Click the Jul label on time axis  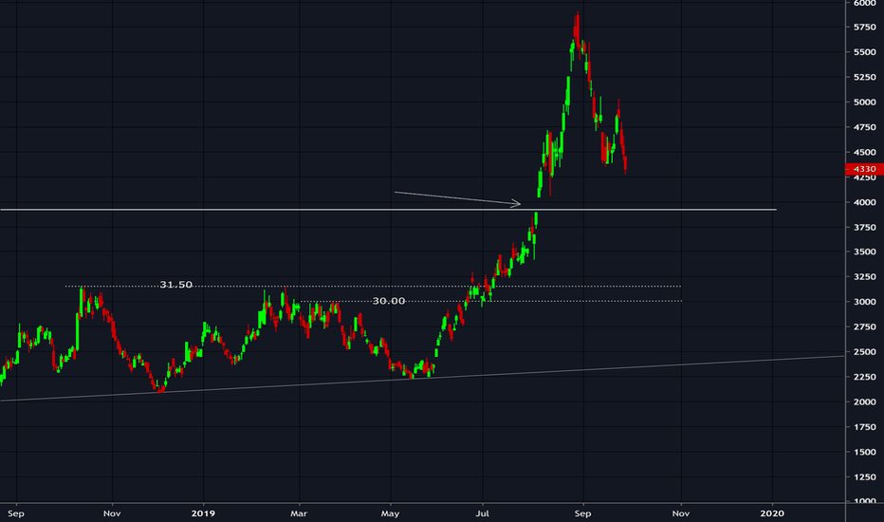[482, 513]
